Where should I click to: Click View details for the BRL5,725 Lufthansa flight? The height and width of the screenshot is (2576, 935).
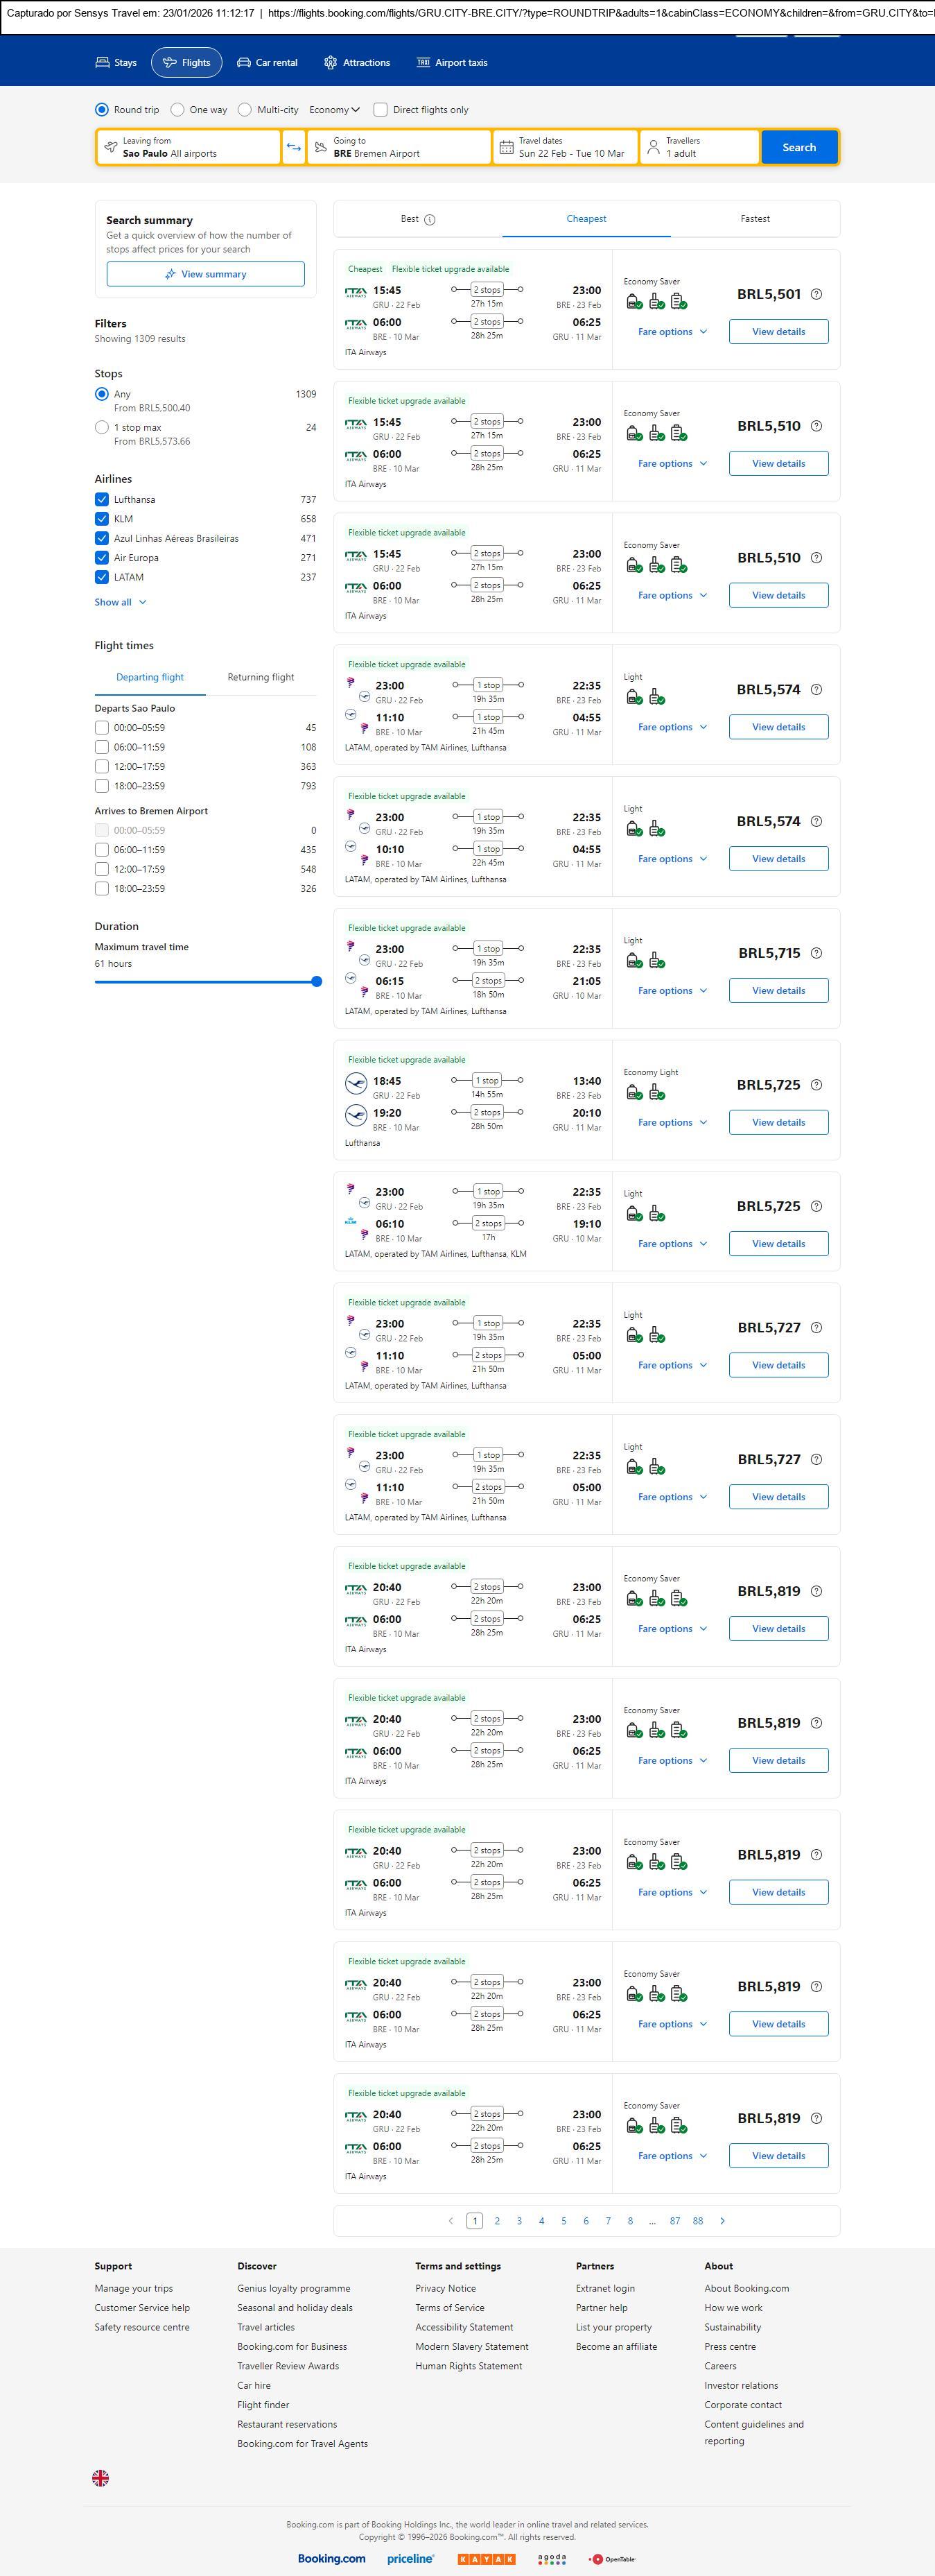[x=778, y=1122]
